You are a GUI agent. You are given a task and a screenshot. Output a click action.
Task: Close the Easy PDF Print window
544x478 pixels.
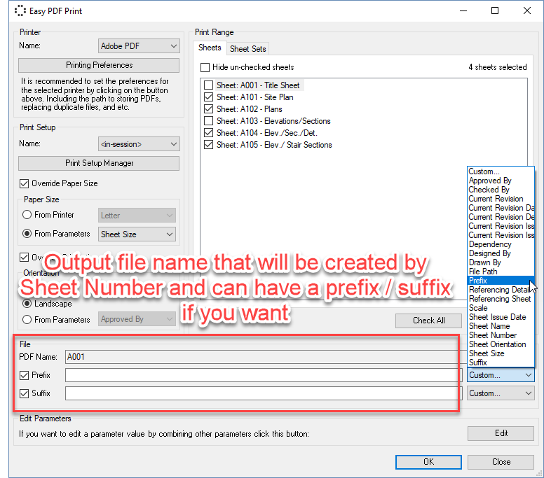click(x=527, y=11)
